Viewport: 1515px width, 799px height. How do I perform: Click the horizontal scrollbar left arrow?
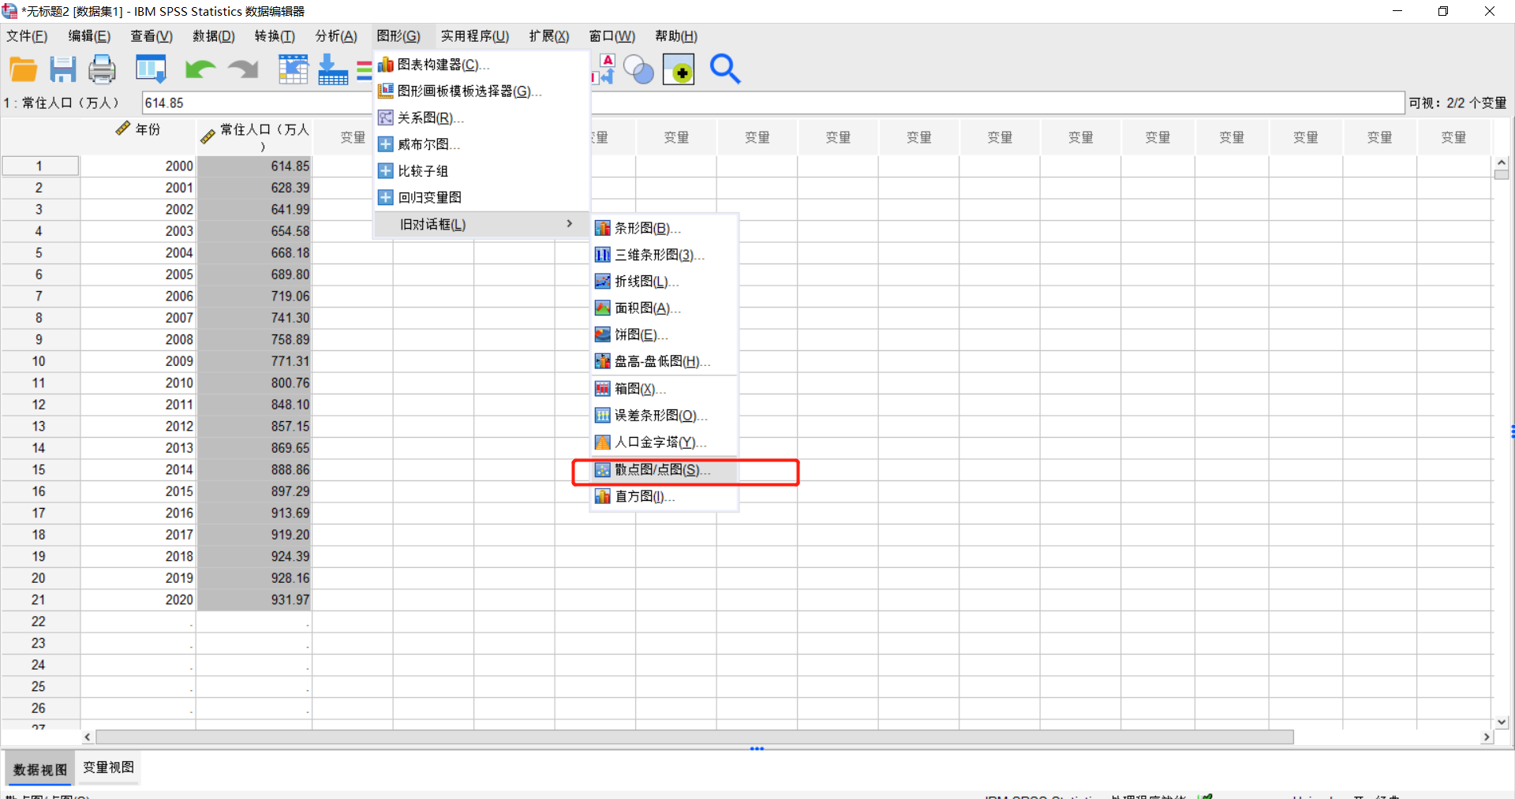(88, 737)
